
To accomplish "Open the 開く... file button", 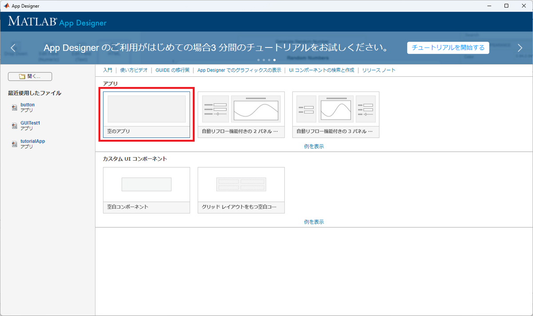I will point(30,76).
